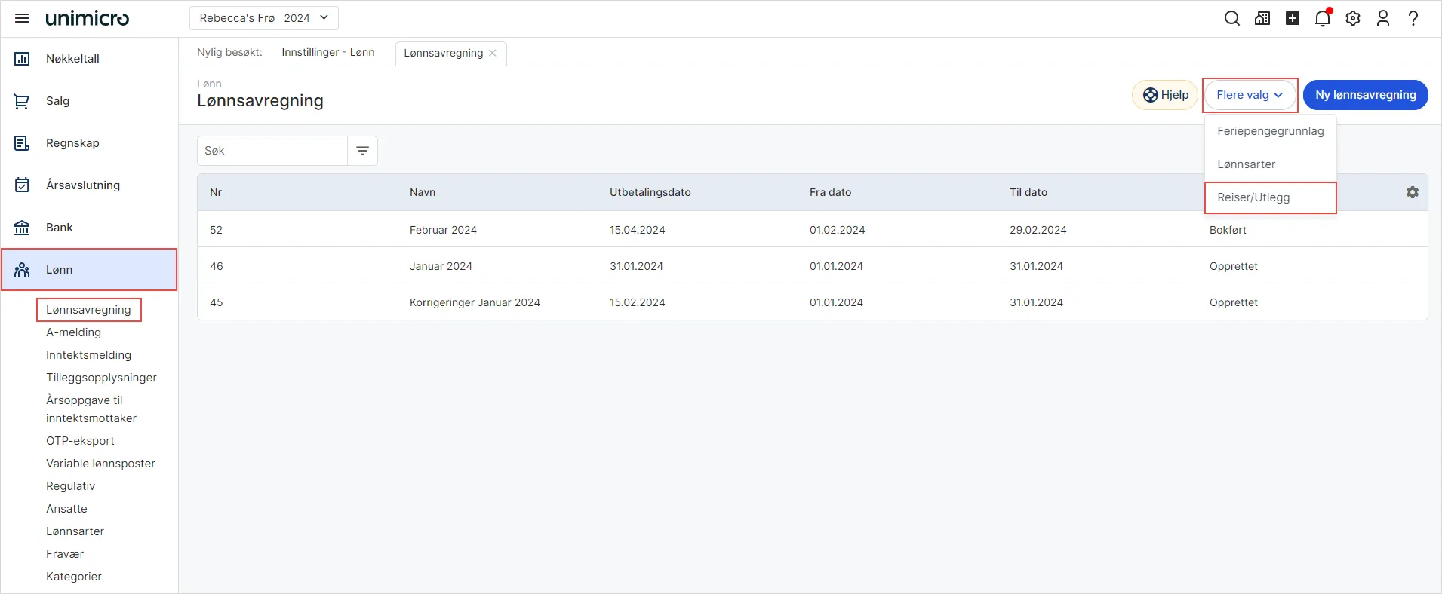This screenshot has height=594, width=1442.
Task: Click the Hjelp button
Action: [x=1165, y=95]
